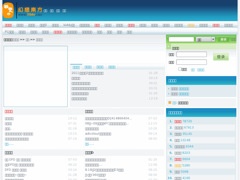Image resolution: width=240 pixels, height=180 pixels.
Task: Open the adicolour article link
Action: point(98,134)
